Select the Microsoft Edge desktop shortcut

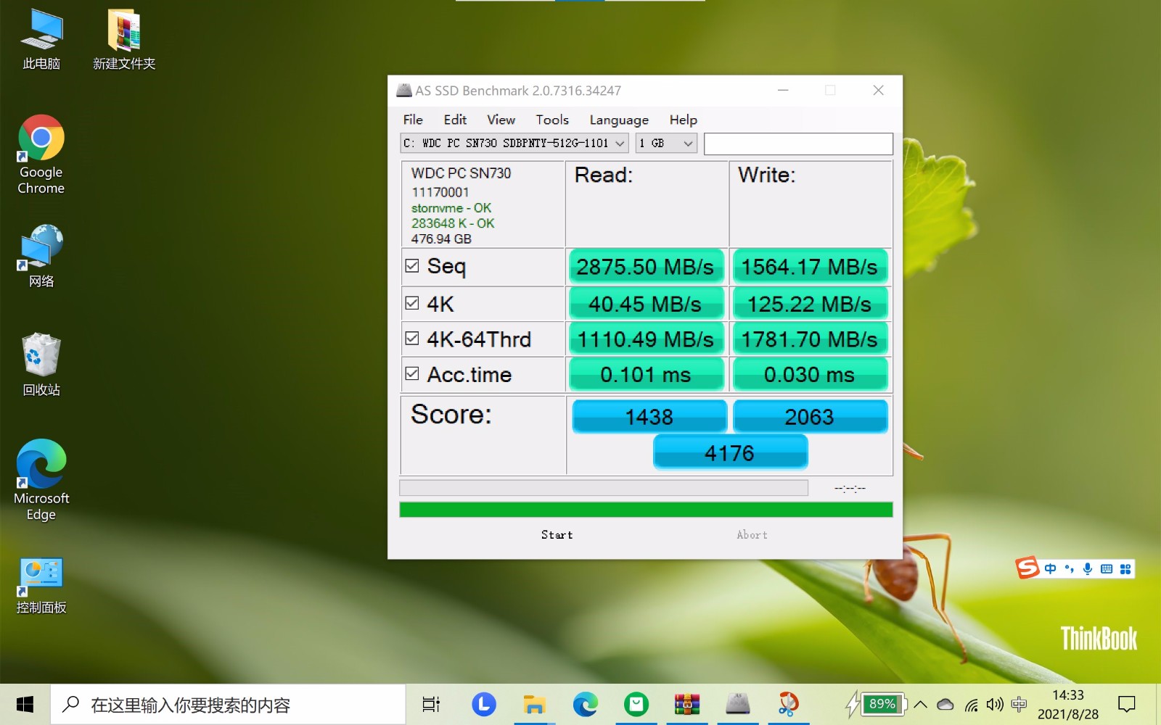point(41,480)
